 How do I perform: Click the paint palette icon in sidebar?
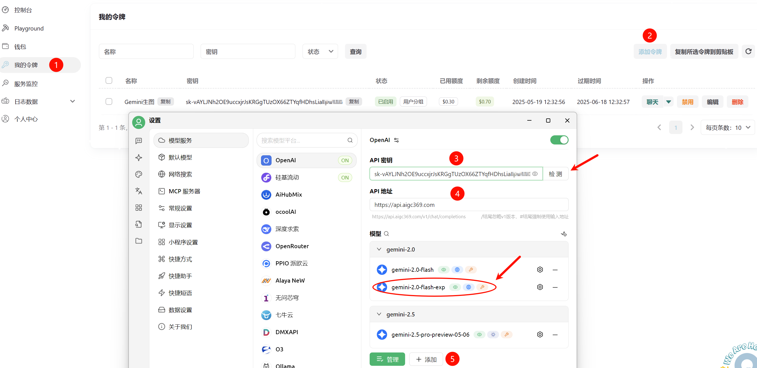point(139,174)
